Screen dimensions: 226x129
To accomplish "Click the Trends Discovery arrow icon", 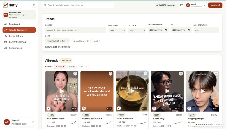I will point(6,30).
